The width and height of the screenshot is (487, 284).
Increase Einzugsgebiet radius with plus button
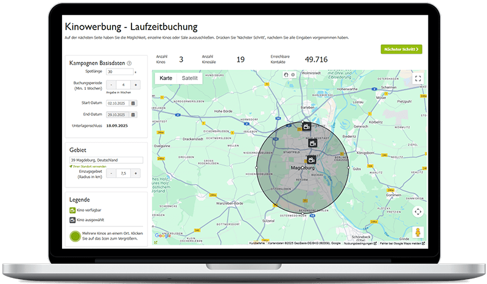click(135, 173)
